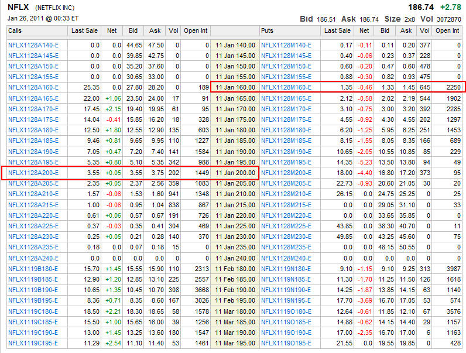Open the NFLX1128A220-E call option link
Screen dimensions: 466x353
click(x=33, y=215)
